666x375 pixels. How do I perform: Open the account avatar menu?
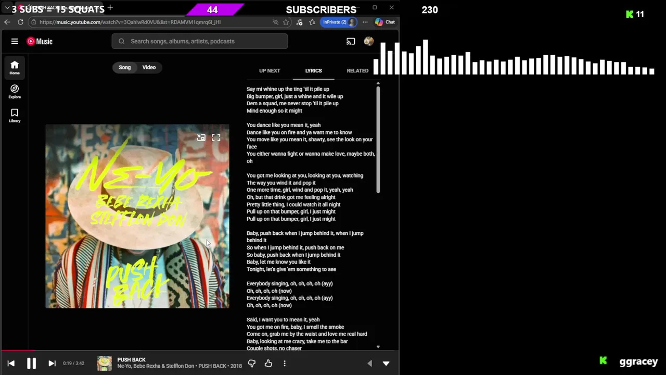368,41
